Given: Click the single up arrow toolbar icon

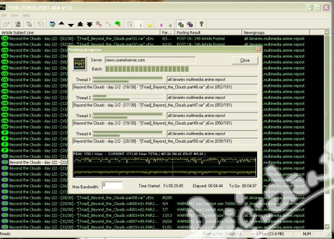Looking at the screenshot, I should click(61, 24).
